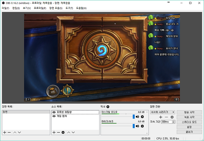Select the 장면 item in scene list

(x=26, y=112)
